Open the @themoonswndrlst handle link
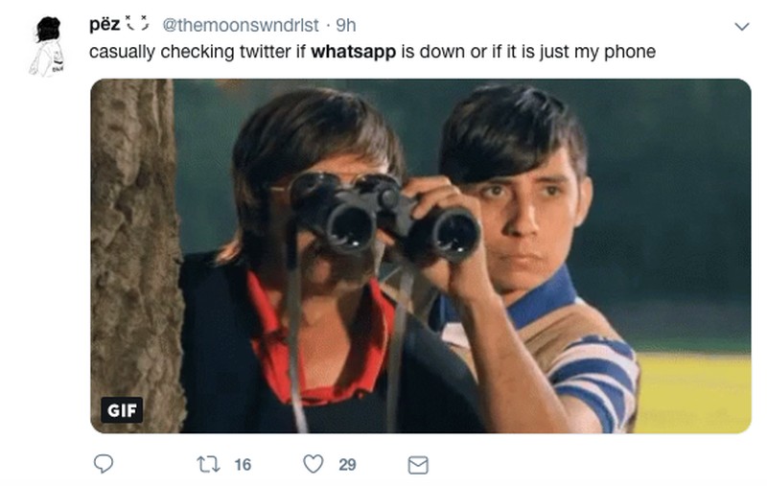Viewport: 767px width, 486px height. tap(240, 25)
